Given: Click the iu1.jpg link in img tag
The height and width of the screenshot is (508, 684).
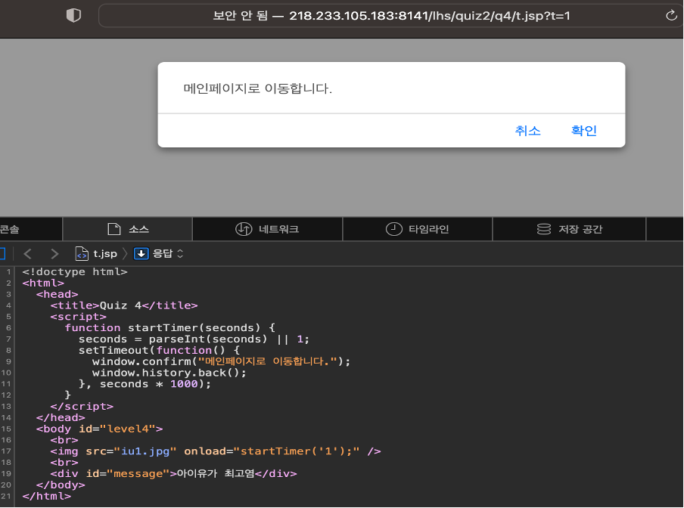Looking at the screenshot, I should (145, 451).
